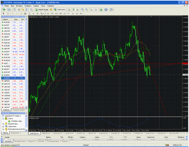Screen dimensions: 189x147
Task: Set timeframe to M1
Action: (x=48, y=14)
